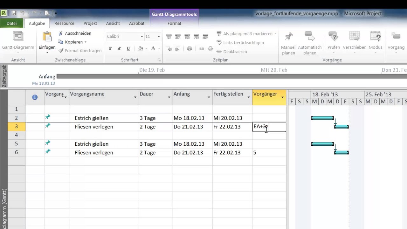The image size is (407, 229).
Task: Click the Undo arrow icon
Action: (23, 13)
